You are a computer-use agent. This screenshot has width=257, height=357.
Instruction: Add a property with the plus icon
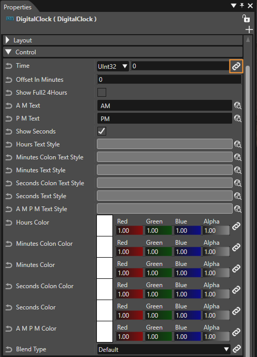coord(249,29)
